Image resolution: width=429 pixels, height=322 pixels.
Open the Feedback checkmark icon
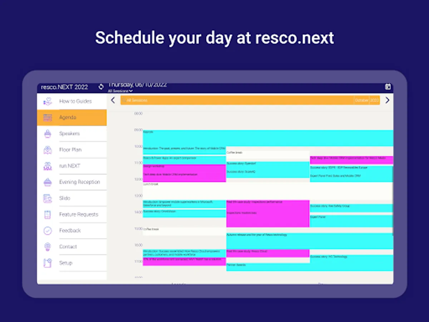point(48,231)
